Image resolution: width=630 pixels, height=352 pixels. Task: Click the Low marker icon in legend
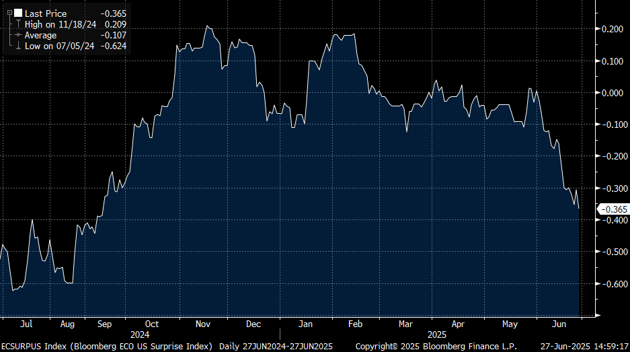[x=17, y=46]
